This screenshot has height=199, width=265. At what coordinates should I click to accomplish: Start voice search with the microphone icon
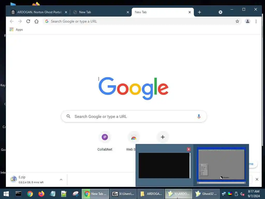tap(199, 116)
